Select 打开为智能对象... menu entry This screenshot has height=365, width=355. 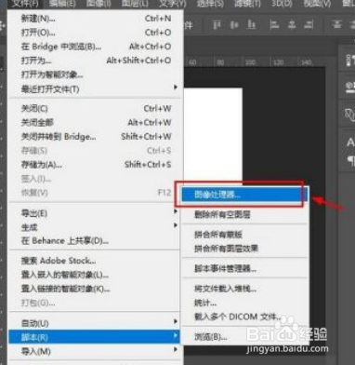click(96, 74)
